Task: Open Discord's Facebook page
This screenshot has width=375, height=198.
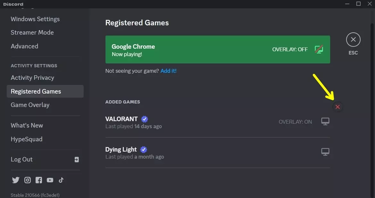Action: pos(38,180)
